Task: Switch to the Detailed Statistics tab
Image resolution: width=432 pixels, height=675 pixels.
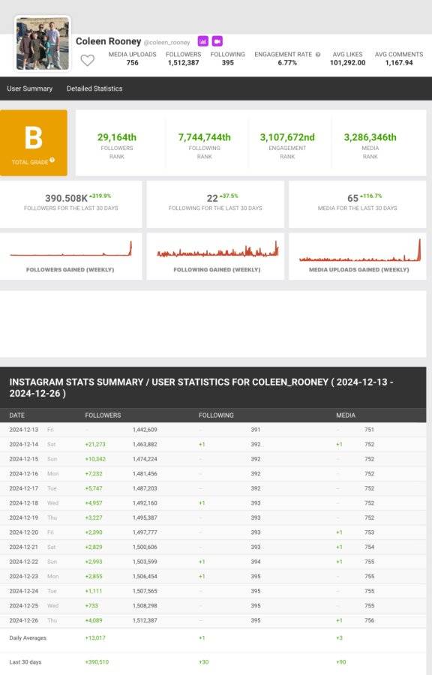Action: 94,88
